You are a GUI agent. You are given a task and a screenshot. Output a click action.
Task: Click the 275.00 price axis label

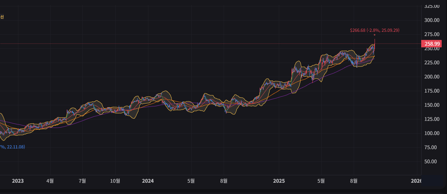[x=432, y=34]
